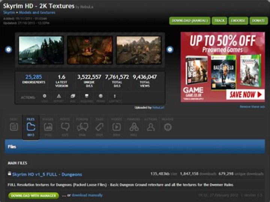This screenshot has height=202, width=270.
Task: Open the Images tab
Action: (48, 127)
